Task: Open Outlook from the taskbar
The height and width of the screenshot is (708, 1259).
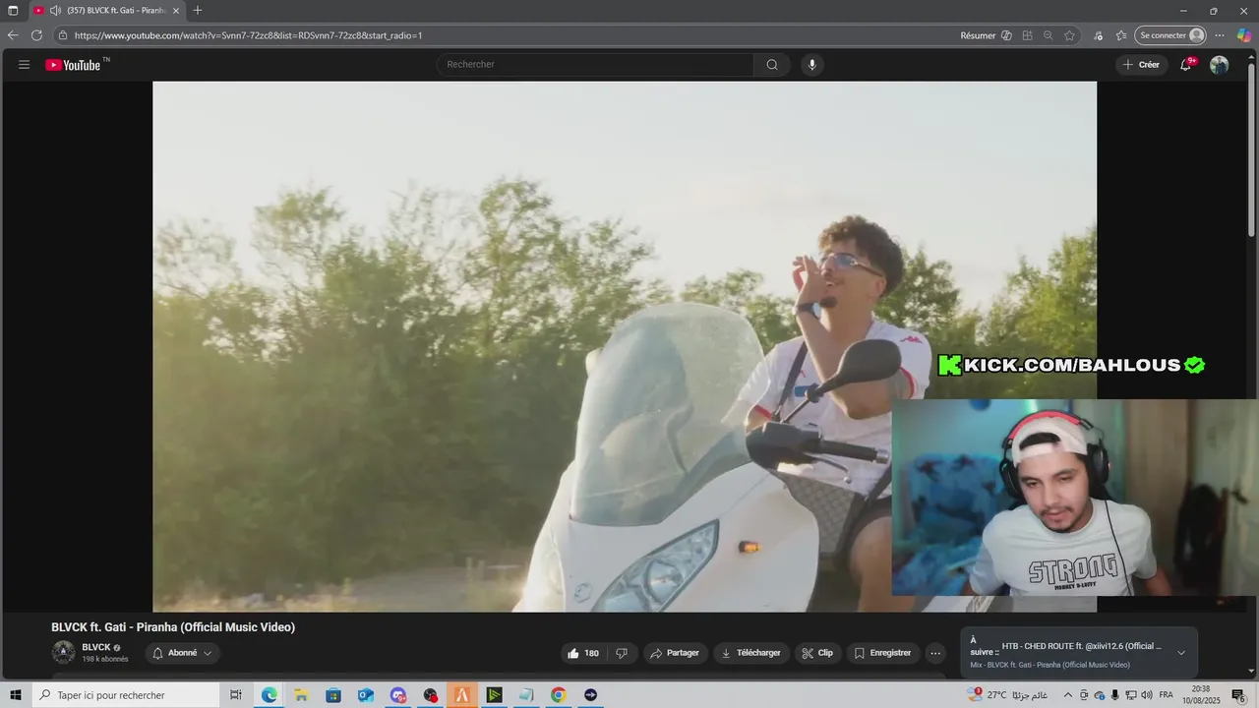Action: point(366,695)
